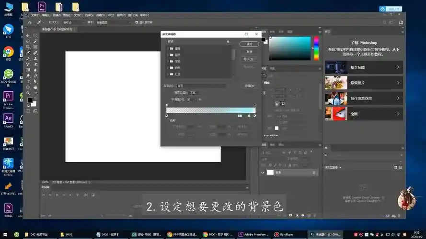Select the Horizontal Type tool
Screen dimensions: 426x239
point(28,82)
